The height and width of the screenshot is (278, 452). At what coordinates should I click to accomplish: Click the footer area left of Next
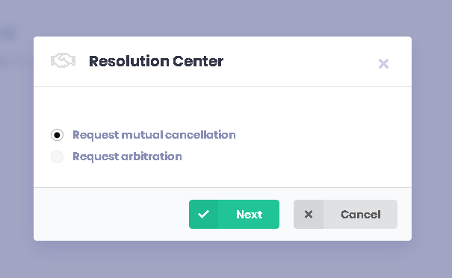pyautogui.click(x=111, y=214)
